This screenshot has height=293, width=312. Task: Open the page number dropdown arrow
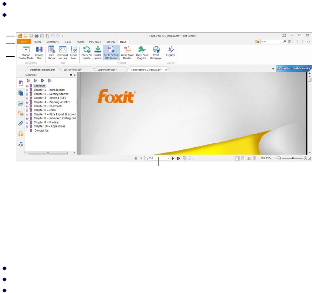168,158
